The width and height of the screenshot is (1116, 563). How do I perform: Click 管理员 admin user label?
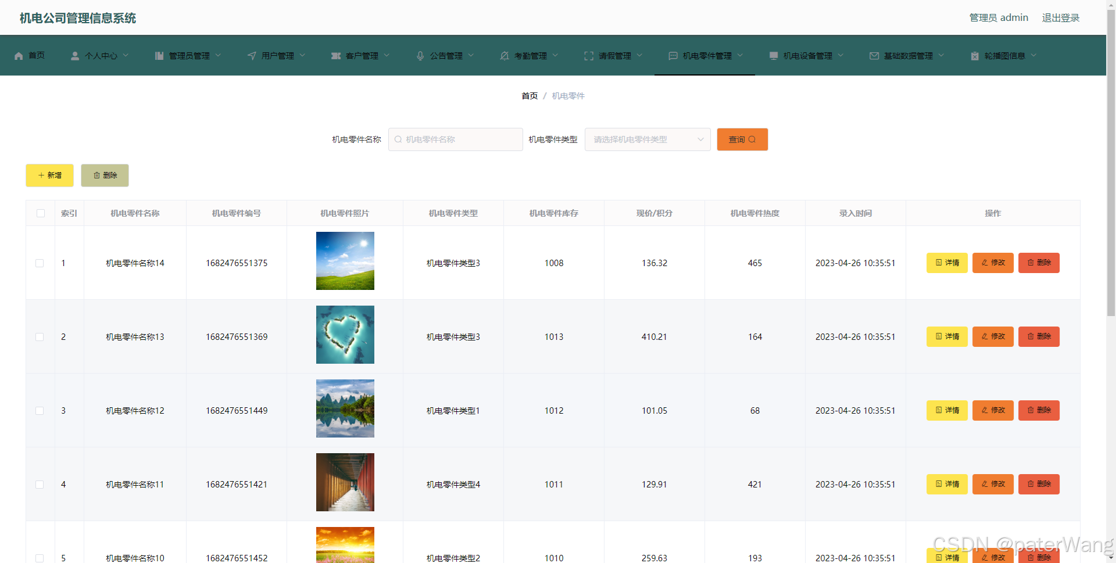click(999, 18)
